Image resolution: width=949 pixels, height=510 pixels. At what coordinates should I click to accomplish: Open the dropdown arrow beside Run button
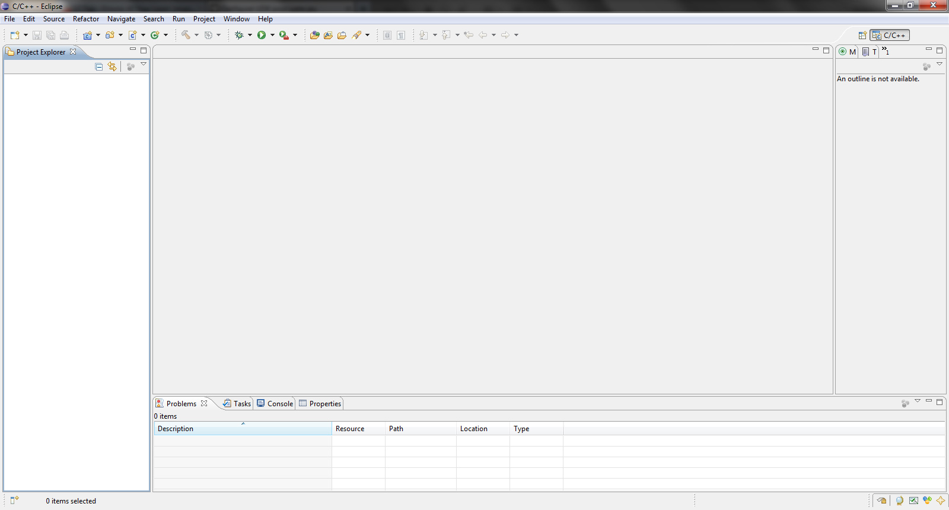[x=273, y=35]
